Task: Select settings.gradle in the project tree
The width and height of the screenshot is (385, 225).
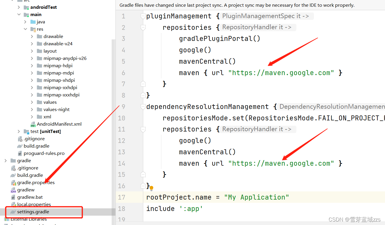Action: coord(33,212)
